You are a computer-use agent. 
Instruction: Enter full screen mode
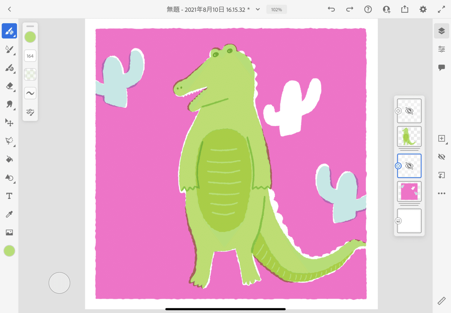pyautogui.click(x=442, y=9)
